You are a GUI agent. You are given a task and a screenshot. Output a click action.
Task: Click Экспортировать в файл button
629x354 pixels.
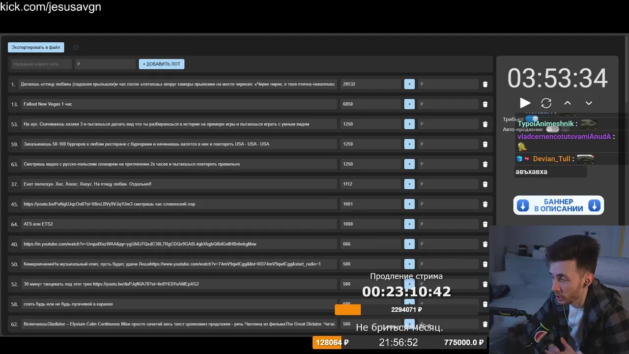coord(36,48)
